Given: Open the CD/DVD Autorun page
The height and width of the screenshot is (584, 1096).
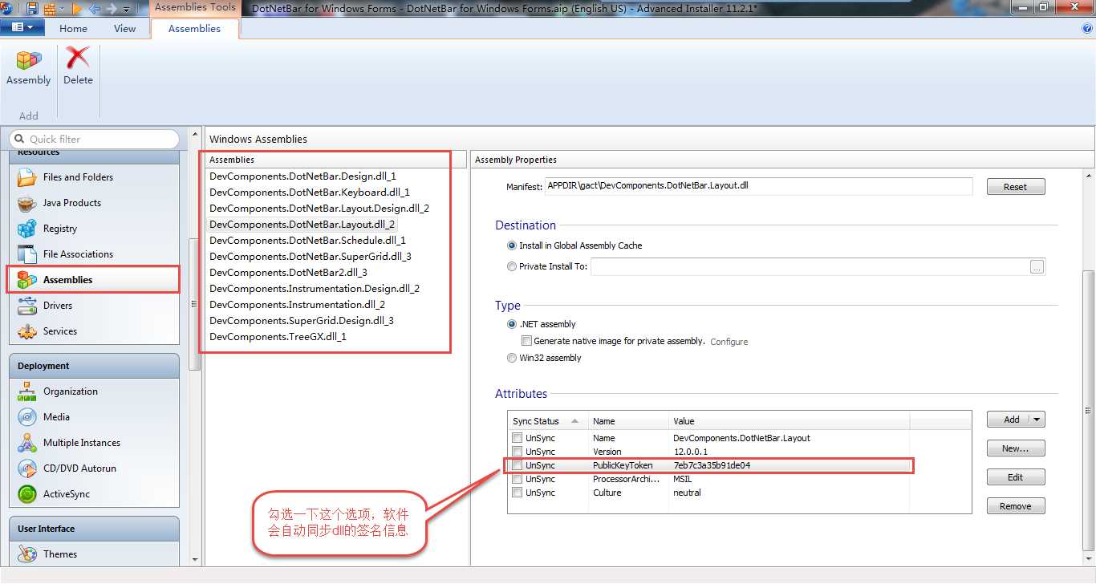Looking at the screenshot, I should pyautogui.click(x=94, y=468).
